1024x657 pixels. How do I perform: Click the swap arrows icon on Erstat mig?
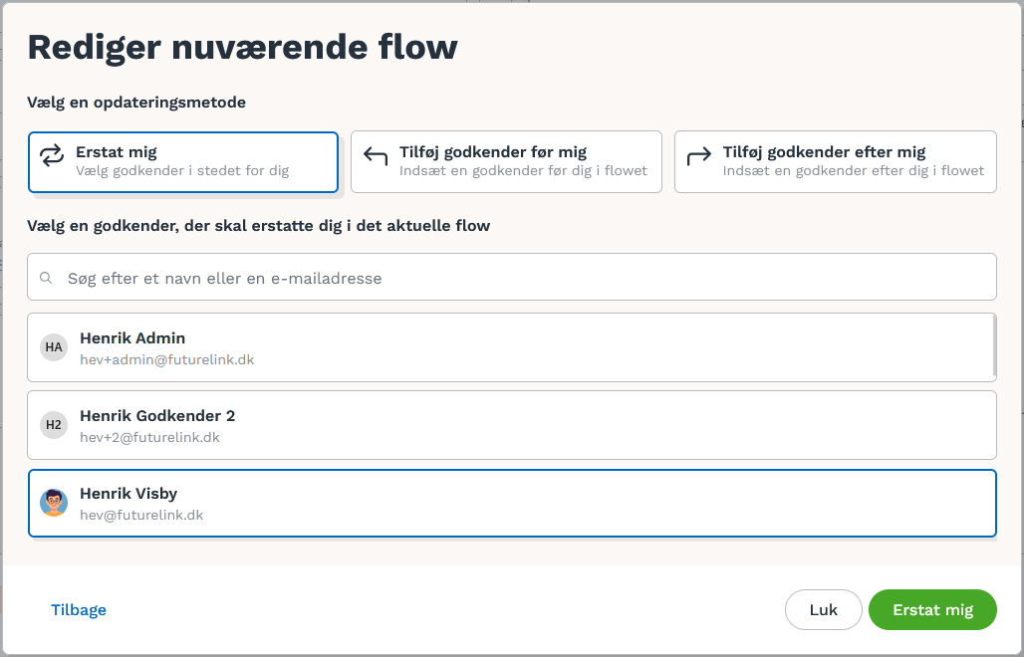pos(52,155)
